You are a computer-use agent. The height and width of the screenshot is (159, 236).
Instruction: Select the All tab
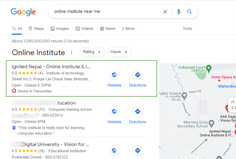[x=17, y=29]
